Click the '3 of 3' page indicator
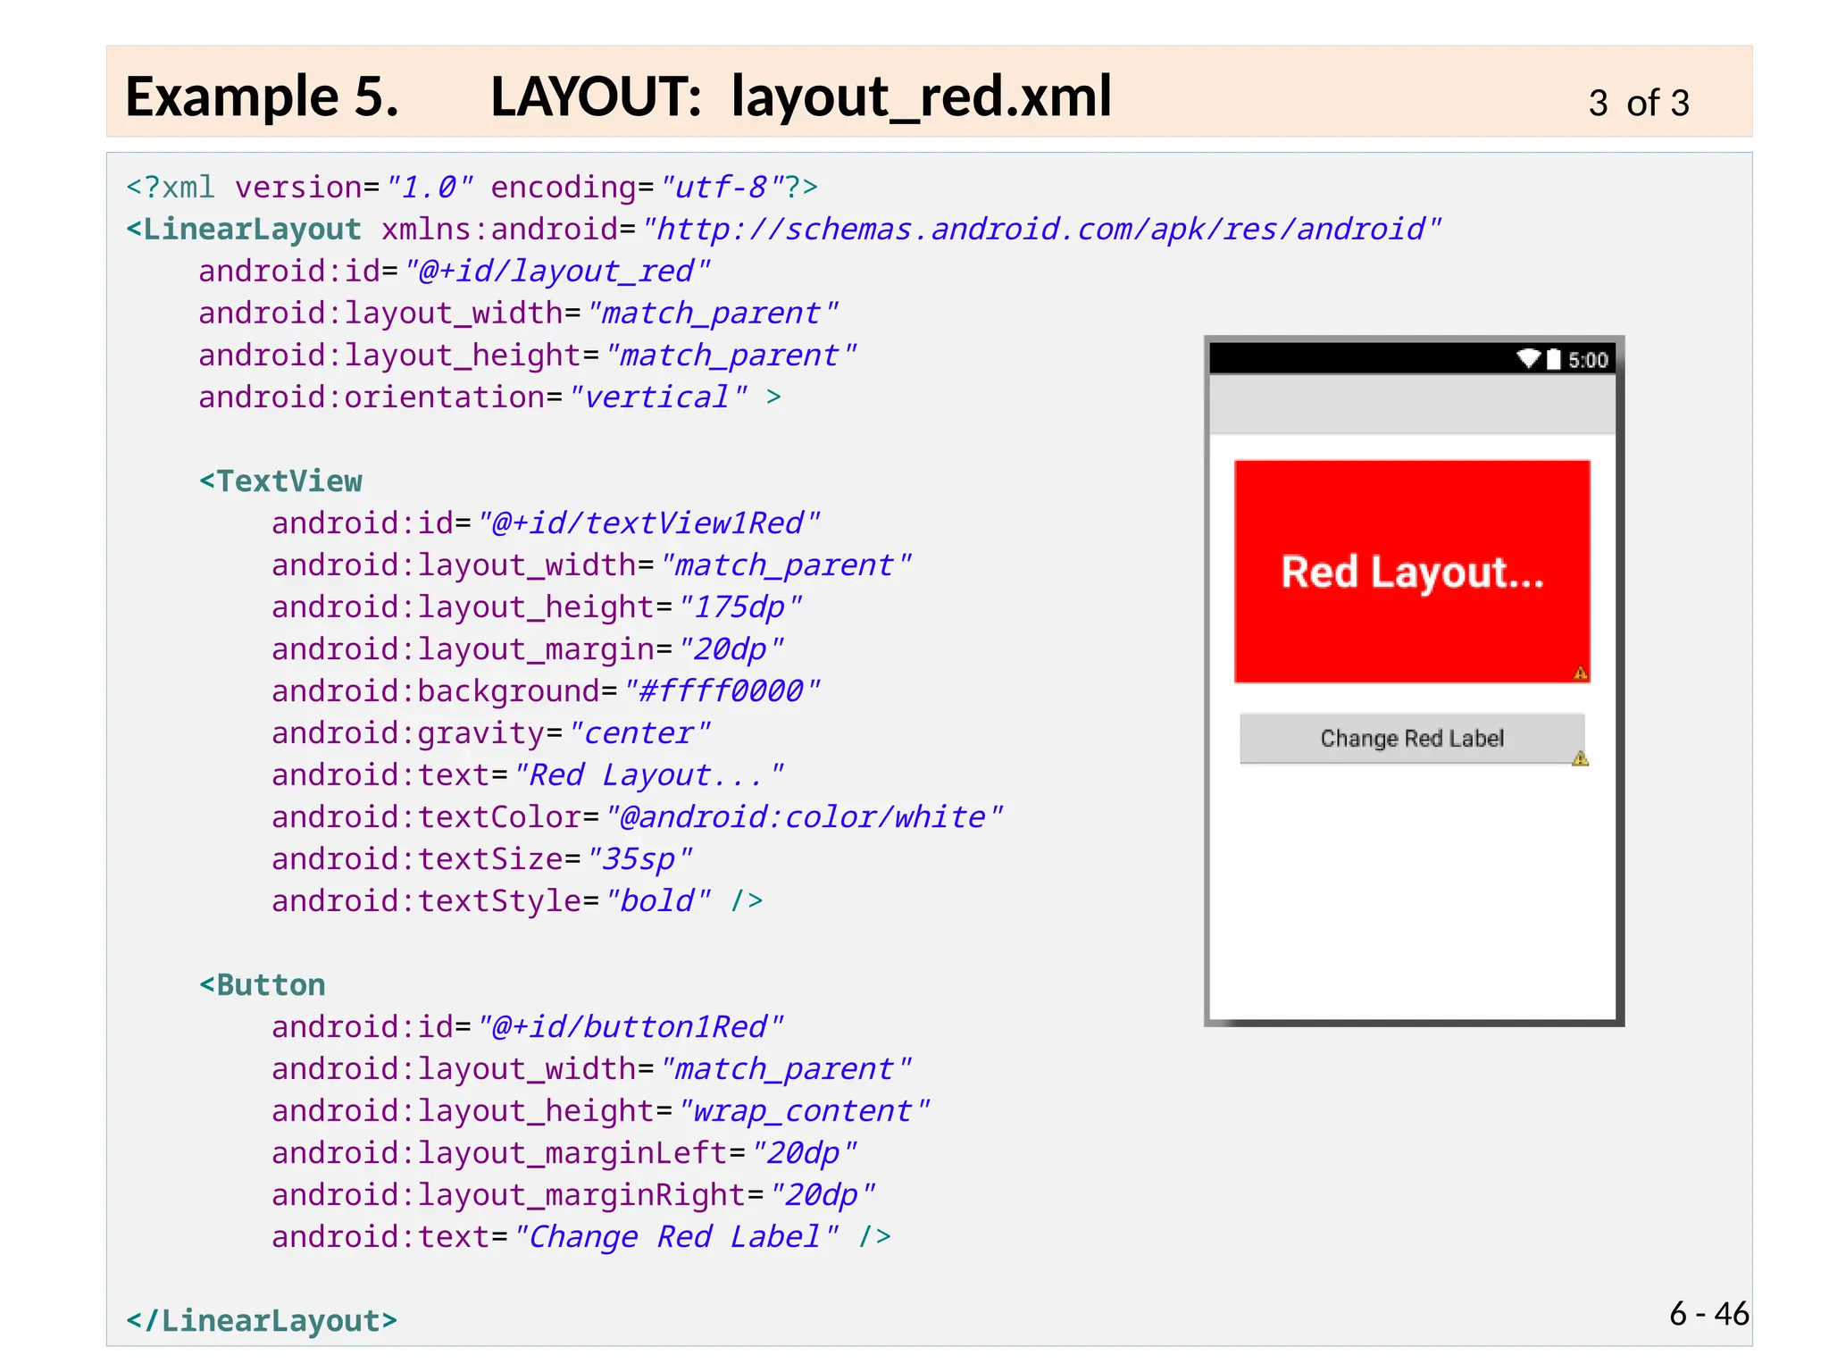The width and height of the screenshot is (1829, 1372). (1639, 103)
